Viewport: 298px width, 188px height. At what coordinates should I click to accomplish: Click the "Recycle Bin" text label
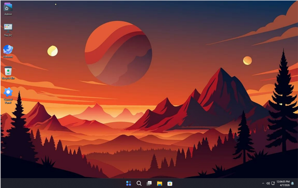pos(8,78)
